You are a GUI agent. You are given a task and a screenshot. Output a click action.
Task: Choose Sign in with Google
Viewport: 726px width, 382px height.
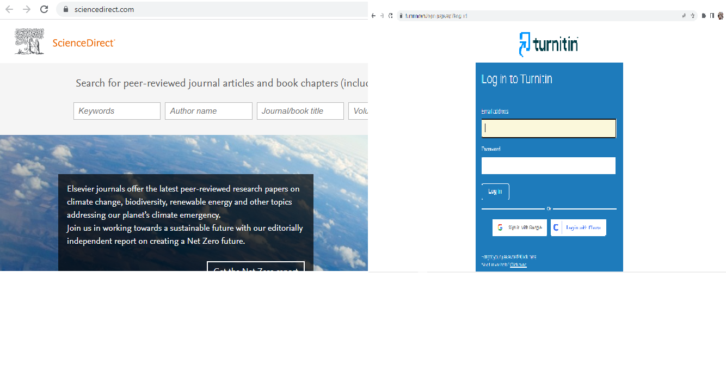(x=520, y=227)
